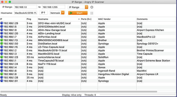Viewport: 177px width, 97px height.
Task: Select hostname MacMini2012.local
Action: [x=49, y=54]
